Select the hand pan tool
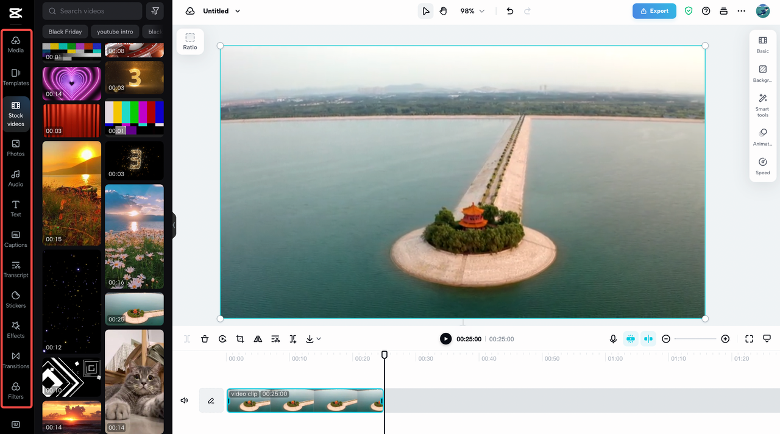 click(x=443, y=11)
